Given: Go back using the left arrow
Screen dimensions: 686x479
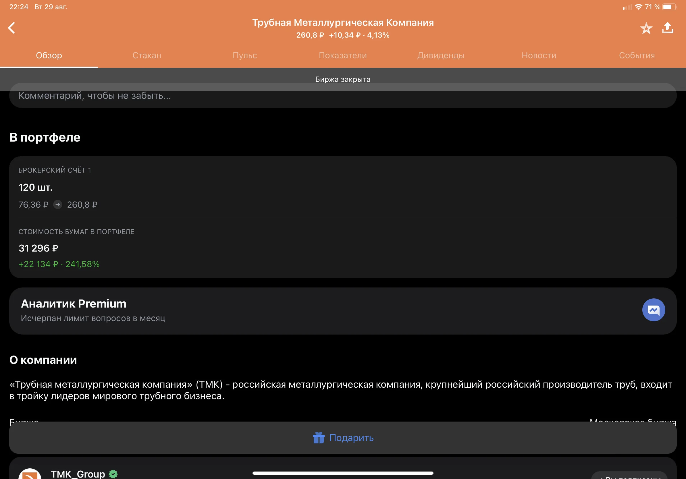Looking at the screenshot, I should coord(12,28).
